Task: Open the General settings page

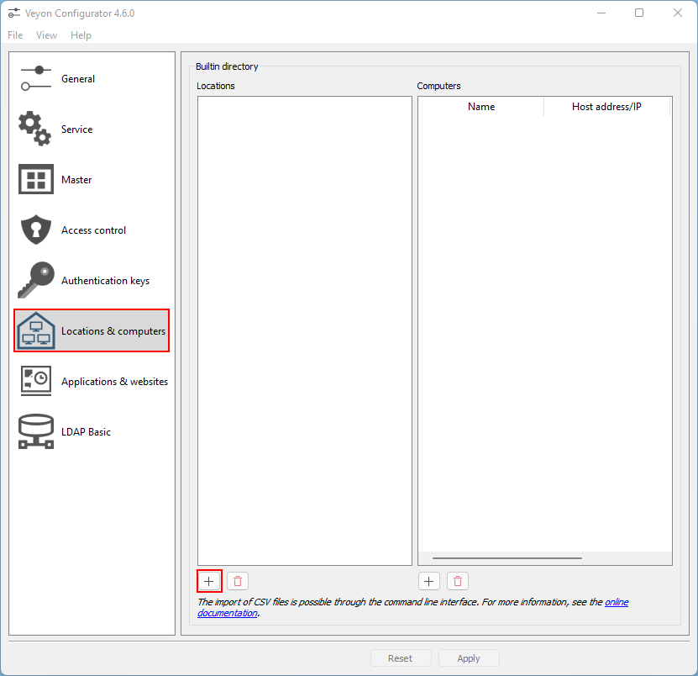Action: 77,79
